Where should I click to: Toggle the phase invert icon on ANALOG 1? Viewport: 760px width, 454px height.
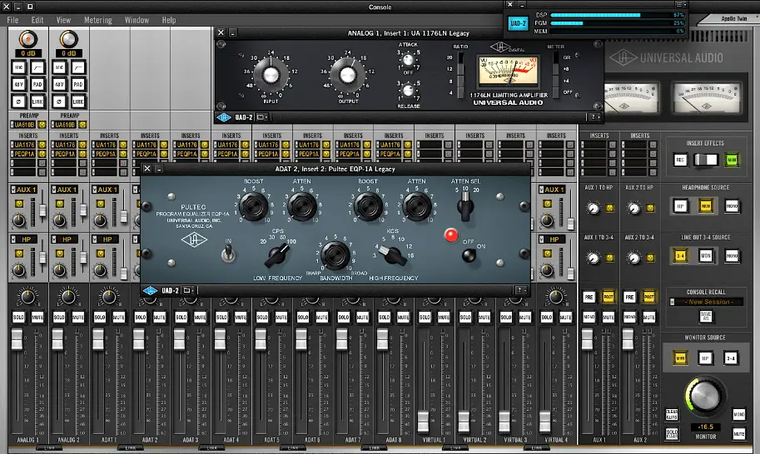(x=18, y=101)
